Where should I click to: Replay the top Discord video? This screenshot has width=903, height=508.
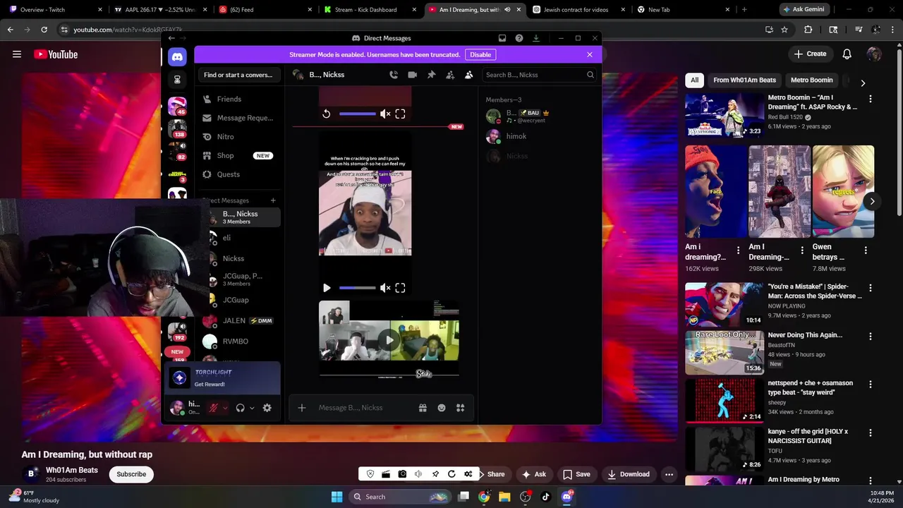coord(327,114)
